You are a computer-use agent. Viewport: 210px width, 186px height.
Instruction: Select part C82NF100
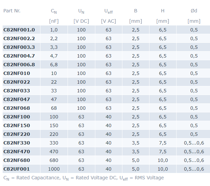[x=17, y=117]
